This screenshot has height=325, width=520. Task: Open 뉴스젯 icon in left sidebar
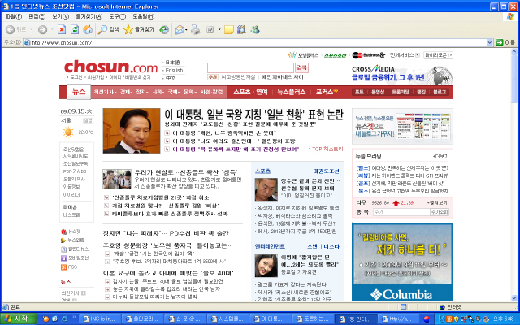(x=63, y=232)
